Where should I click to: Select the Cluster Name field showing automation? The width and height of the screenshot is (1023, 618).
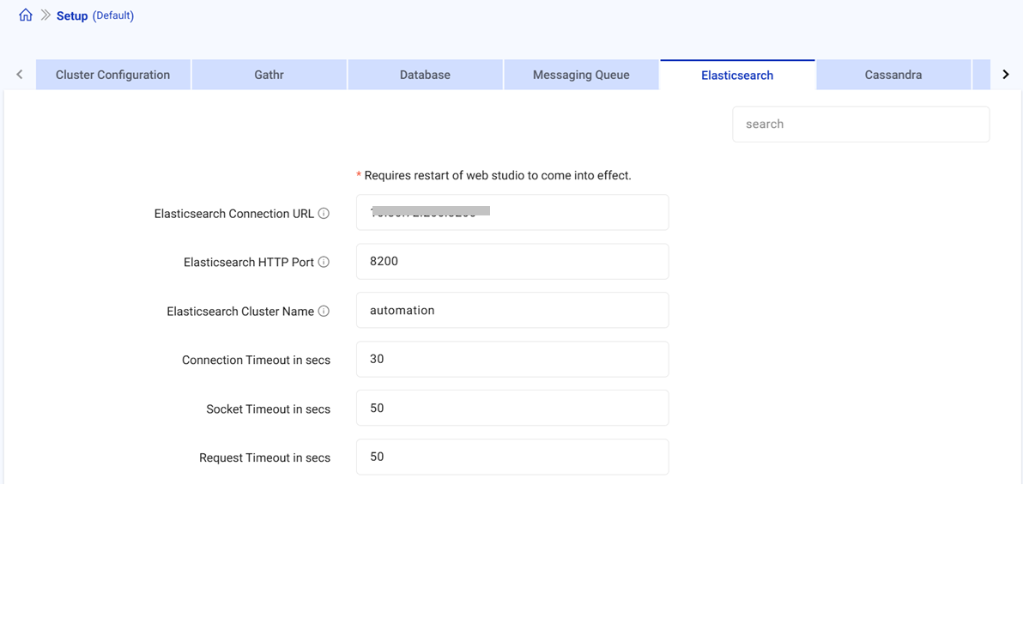512,310
